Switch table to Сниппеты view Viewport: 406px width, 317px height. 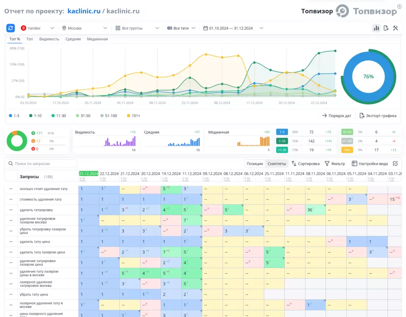(x=277, y=164)
